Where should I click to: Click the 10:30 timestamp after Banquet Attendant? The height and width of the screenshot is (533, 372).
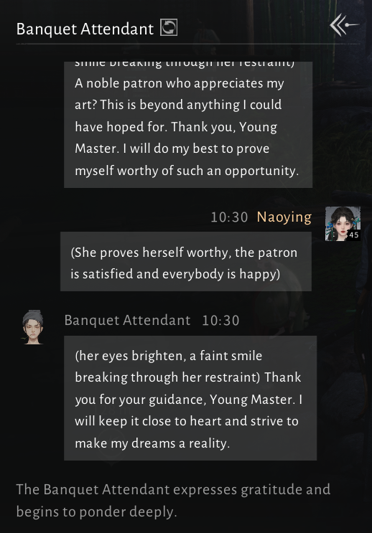click(x=221, y=321)
